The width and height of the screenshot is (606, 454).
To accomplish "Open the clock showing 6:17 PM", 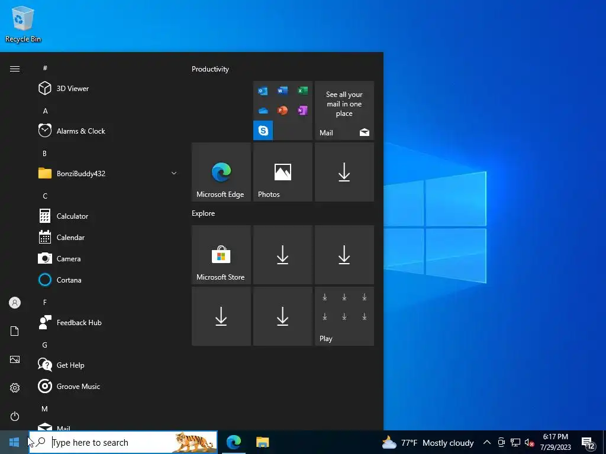I will point(555,442).
